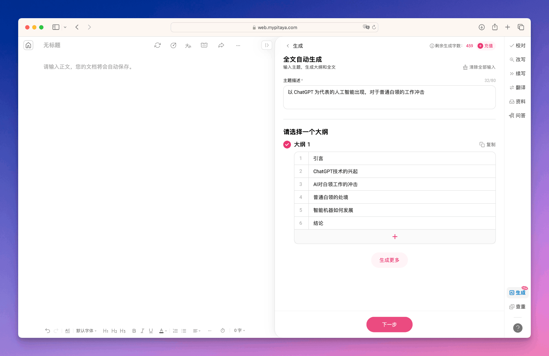549x356 pixels.
Task: Open the 默认字体 font dropdown
Action: click(86, 331)
